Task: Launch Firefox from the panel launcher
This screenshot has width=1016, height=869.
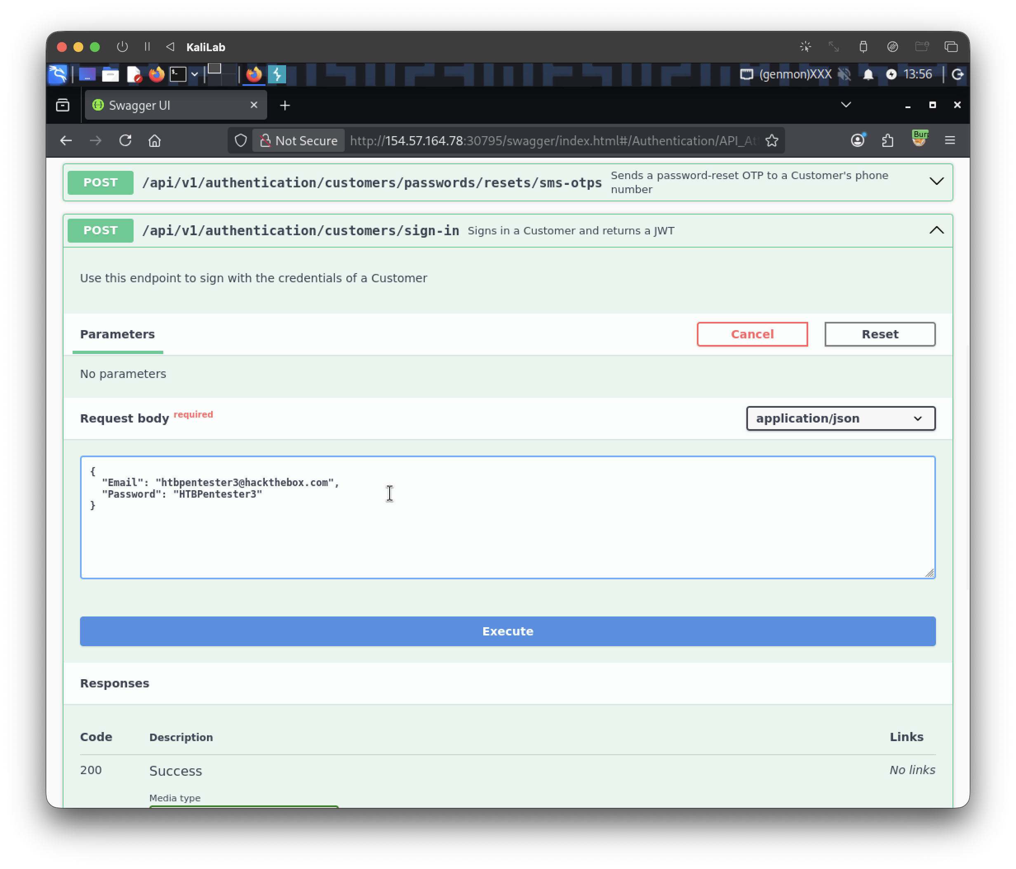Action: pyautogui.click(x=156, y=74)
